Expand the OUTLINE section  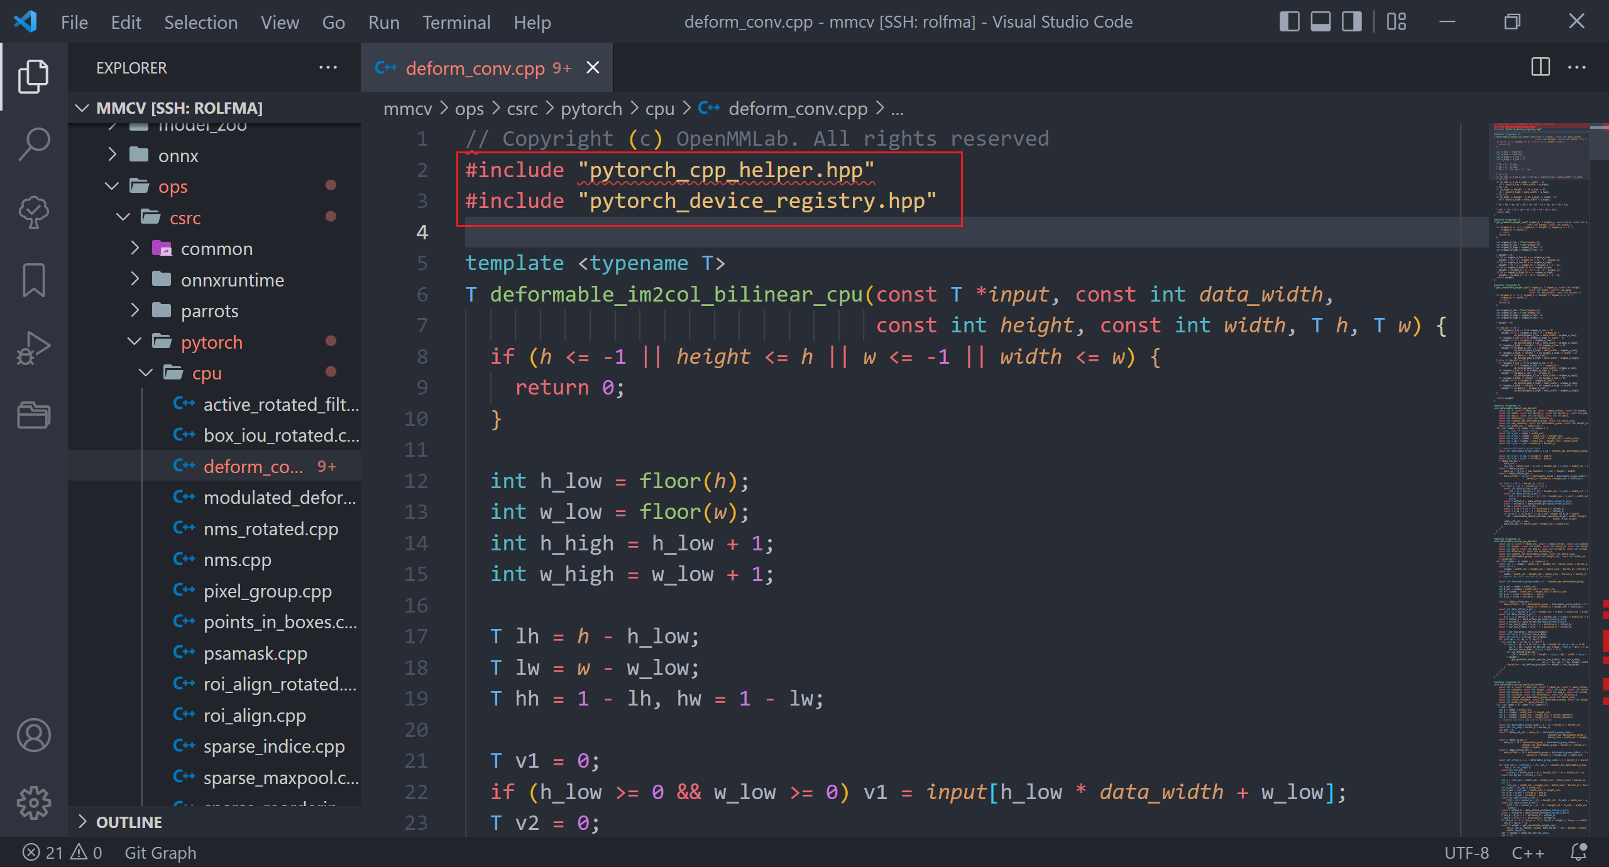(129, 822)
